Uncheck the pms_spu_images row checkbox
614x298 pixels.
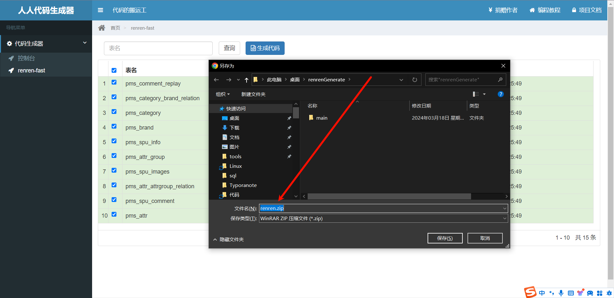tap(114, 170)
